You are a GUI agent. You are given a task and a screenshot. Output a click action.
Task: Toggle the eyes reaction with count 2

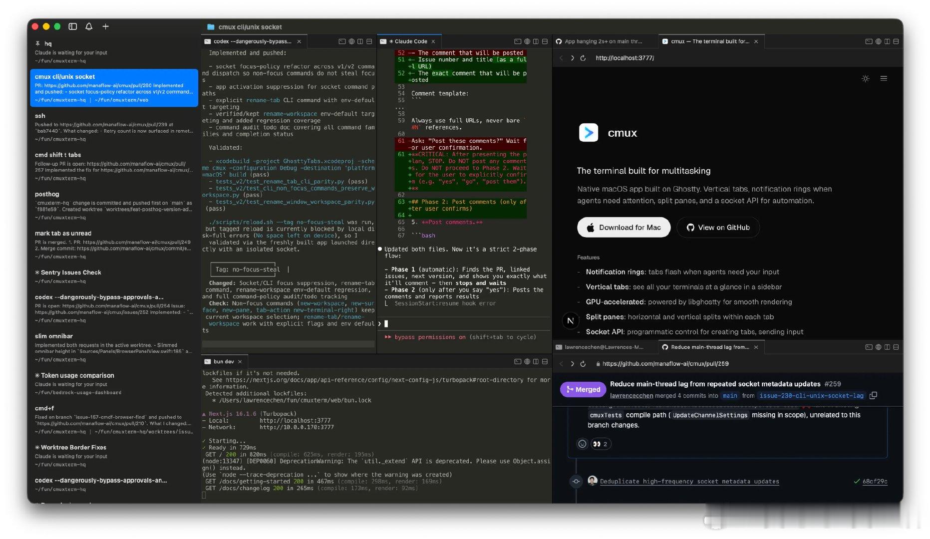coord(601,444)
